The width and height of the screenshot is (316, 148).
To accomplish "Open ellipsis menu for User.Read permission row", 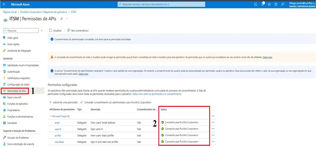I will [x=213, y=141].
